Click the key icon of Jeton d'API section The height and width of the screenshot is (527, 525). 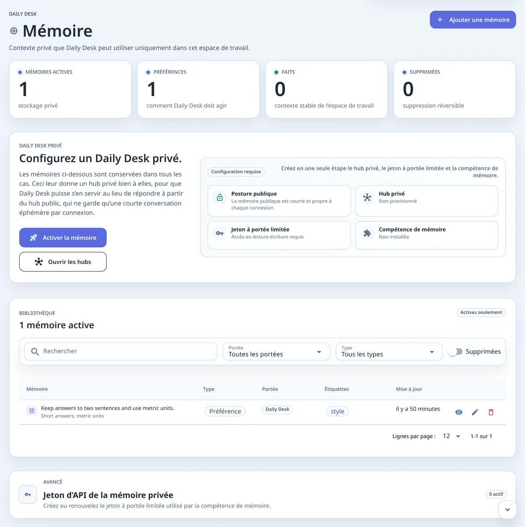(28, 494)
